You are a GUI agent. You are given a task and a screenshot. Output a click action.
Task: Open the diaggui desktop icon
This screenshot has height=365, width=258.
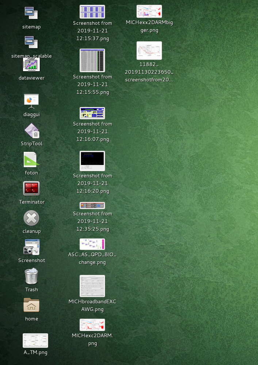click(31, 101)
